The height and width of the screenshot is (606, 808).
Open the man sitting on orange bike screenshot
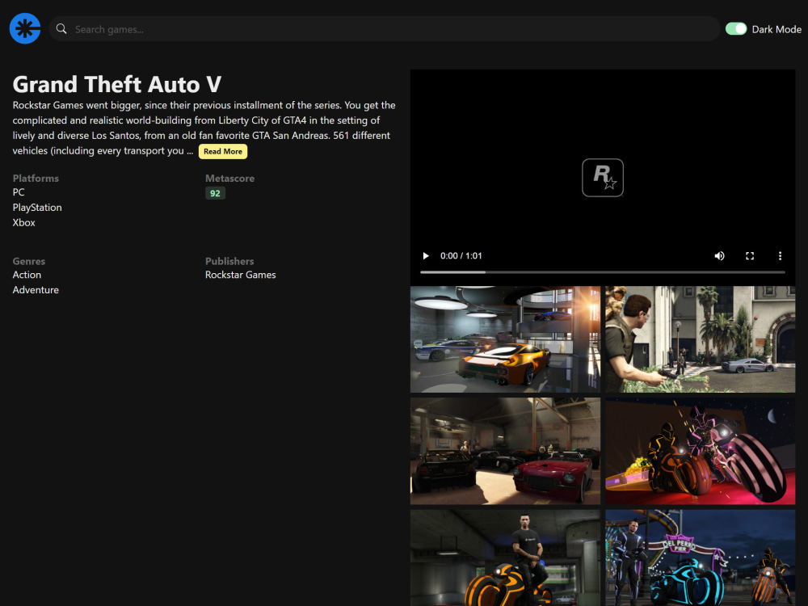click(x=505, y=558)
